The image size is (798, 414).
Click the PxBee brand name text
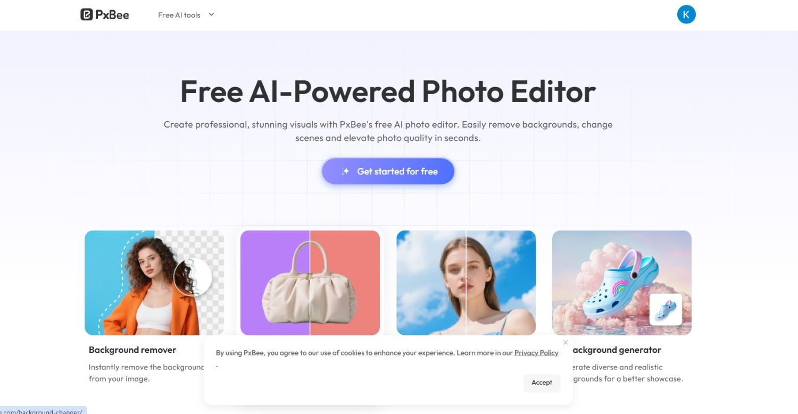tap(112, 15)
